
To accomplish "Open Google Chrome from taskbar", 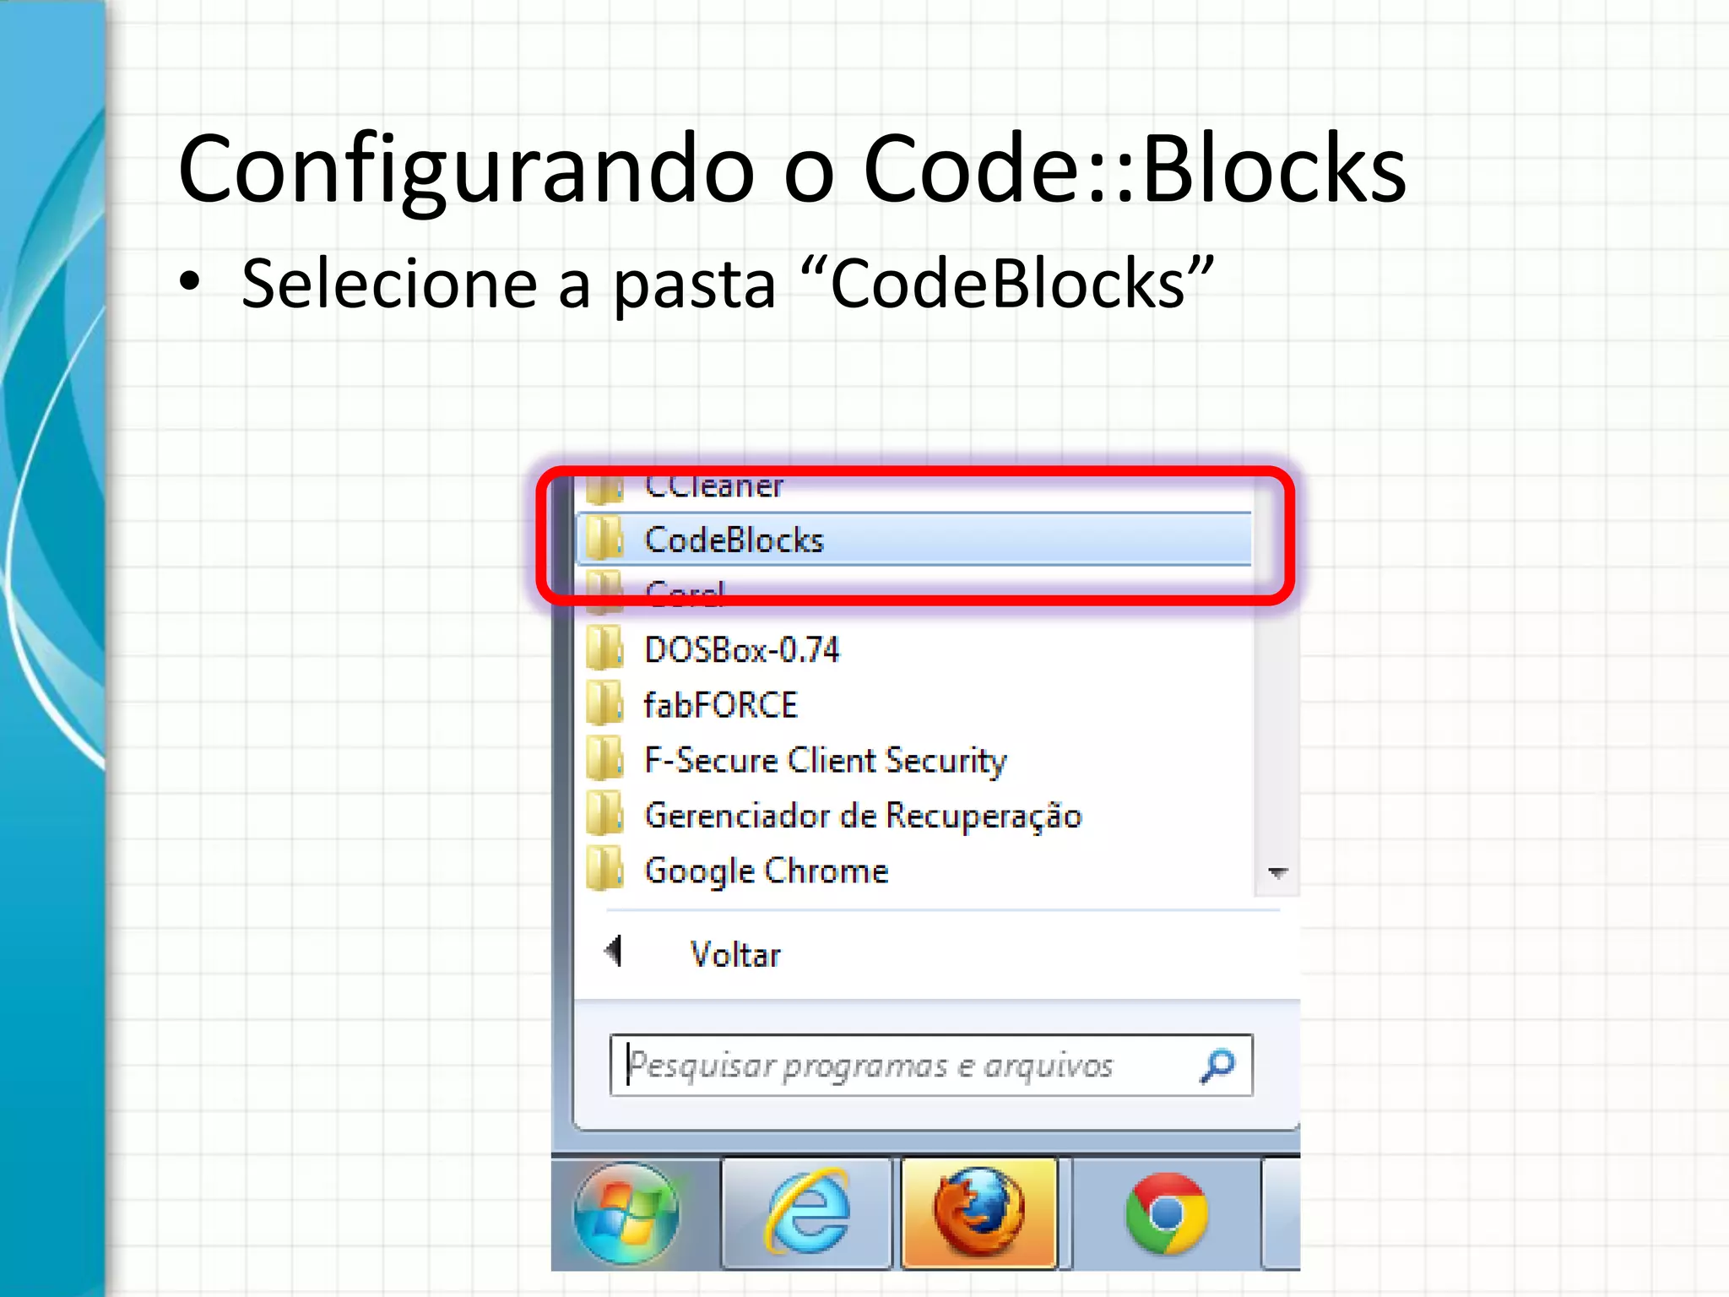I will [x=1167, y=1213].
